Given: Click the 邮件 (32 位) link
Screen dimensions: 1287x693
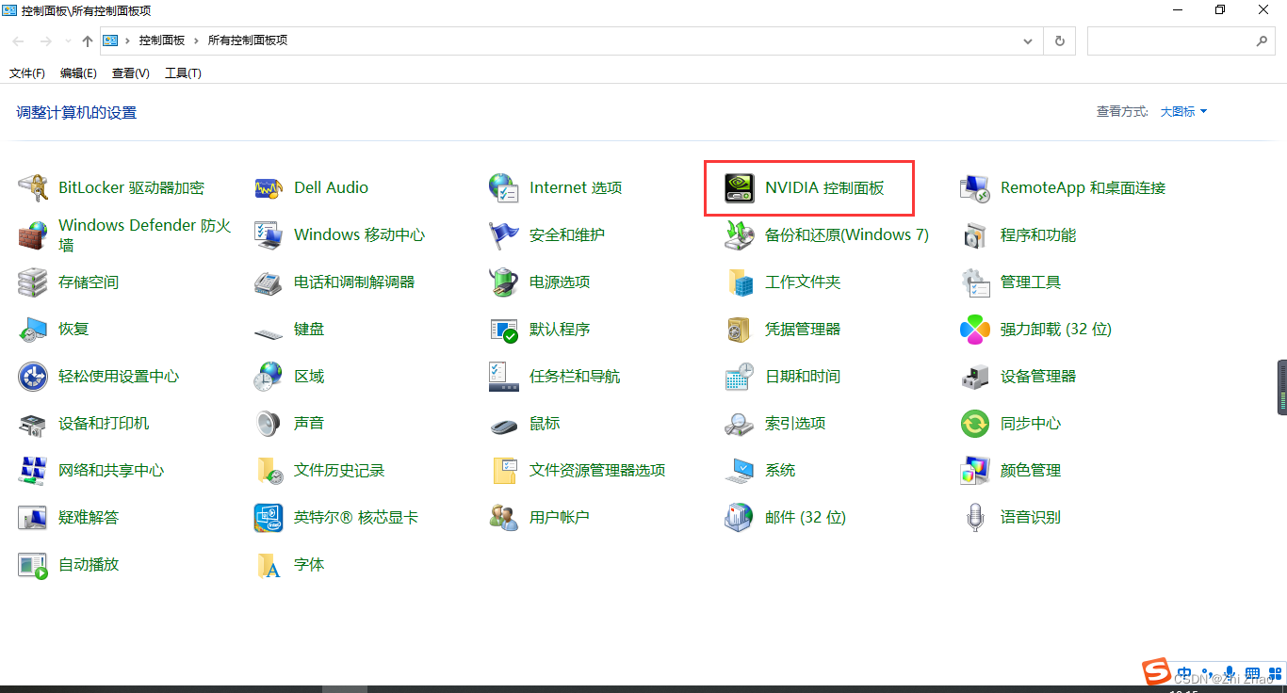Looking at the screenshot, I should coord(806,517).
